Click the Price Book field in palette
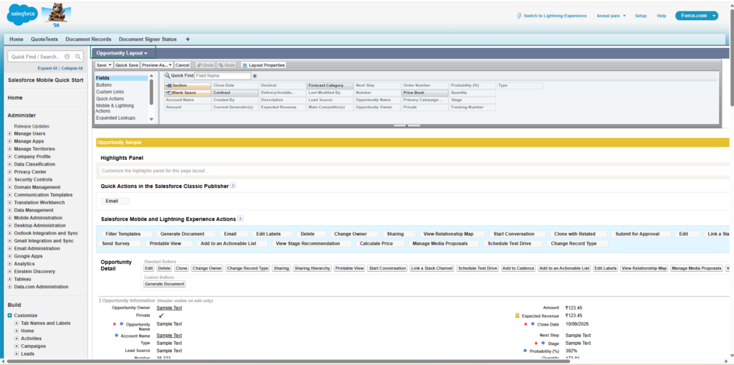This screenshot has width=734, height=365. click(x=425, y=93)
